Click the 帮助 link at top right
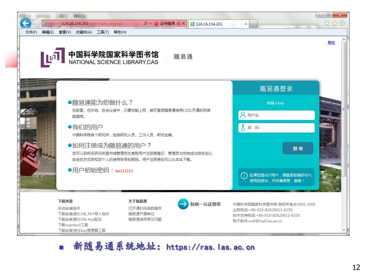The image size is (372, 279). (331, 43)
